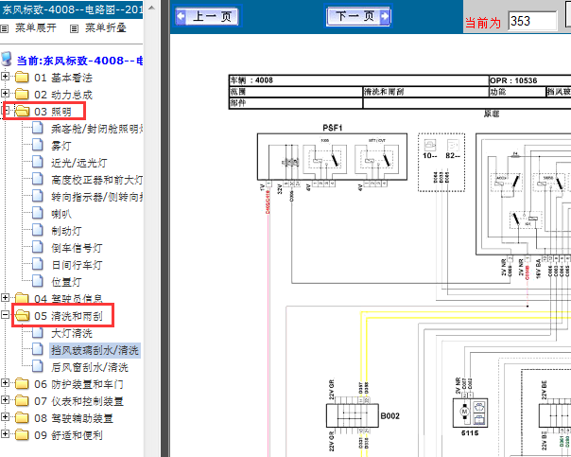Open the 后风窗刮水/清洗 wiring diagram
Viewport: 571px width, 457px height.
point(90,367)
